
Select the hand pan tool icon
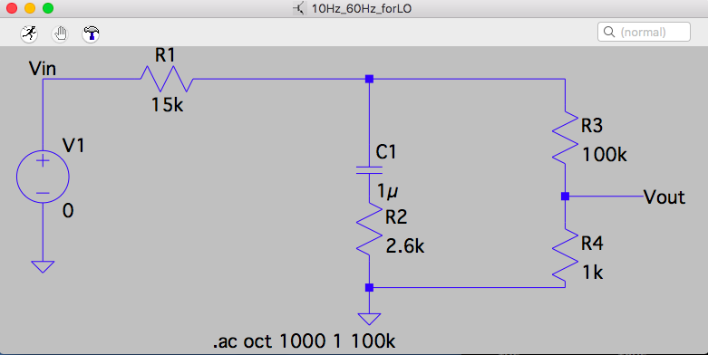click(x=60, y=34)
